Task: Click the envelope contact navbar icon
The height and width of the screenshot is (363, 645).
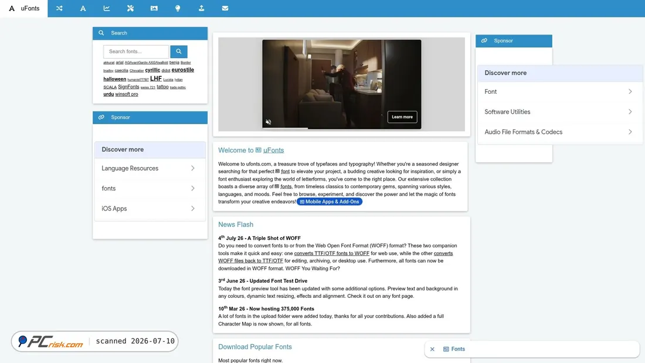Action: 225,8
